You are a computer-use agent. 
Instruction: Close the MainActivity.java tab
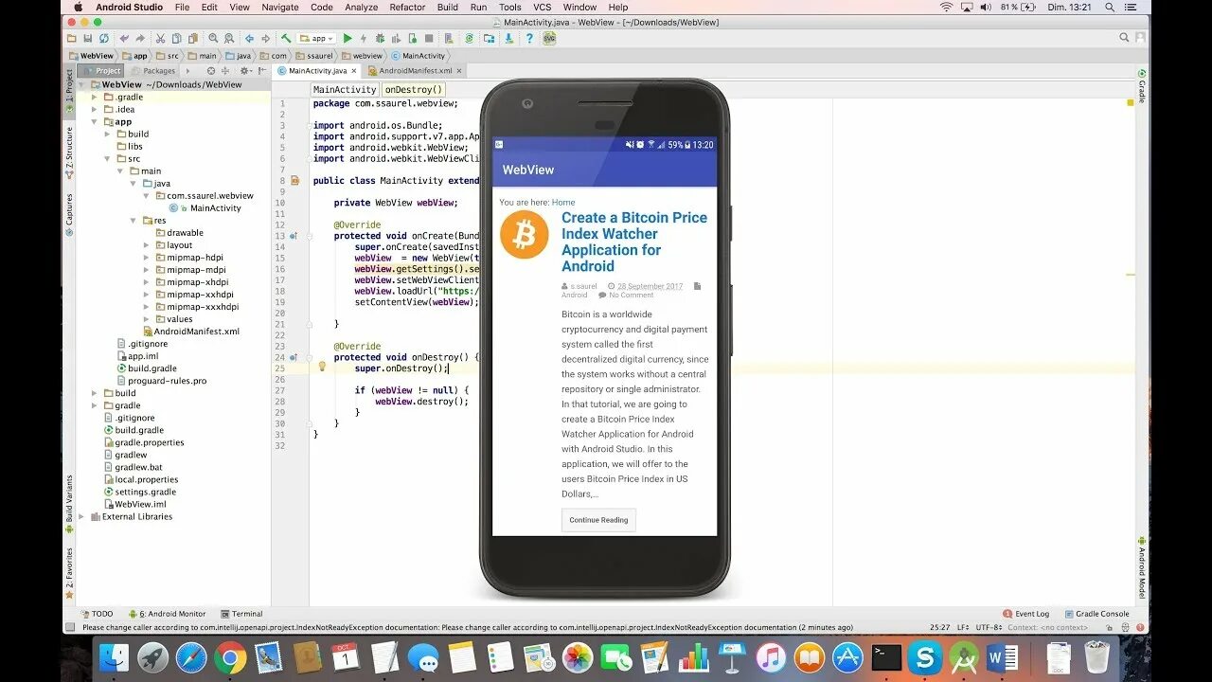pyautogui.click(x=354, y=70)
